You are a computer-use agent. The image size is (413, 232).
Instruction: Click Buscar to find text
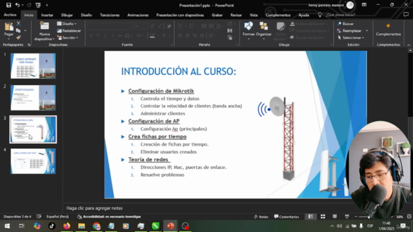point(346,24)
